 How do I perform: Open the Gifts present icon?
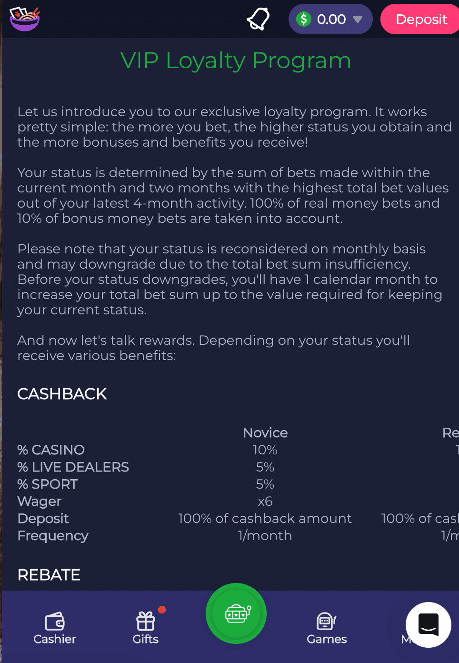click(x=146, y=621)
